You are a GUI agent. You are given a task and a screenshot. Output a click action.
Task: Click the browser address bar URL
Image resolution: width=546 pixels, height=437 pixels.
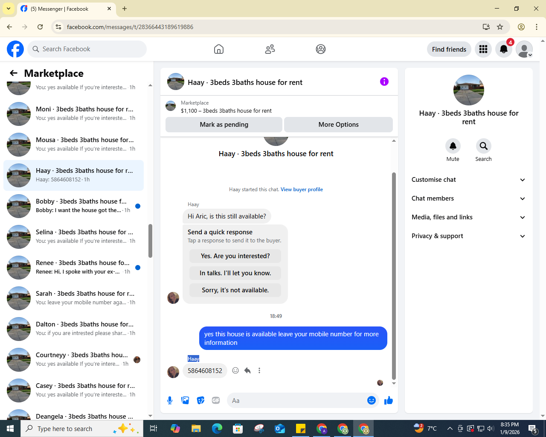click(130, 27)
